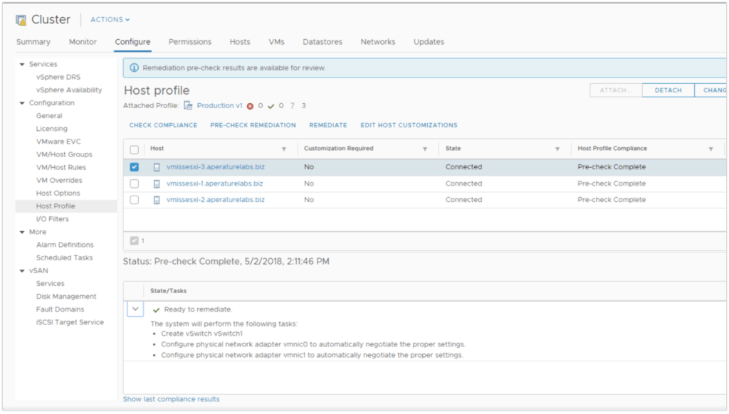Open Alarm Definitions under More
This screenshot has height=414, width=729.
[65, 245]
